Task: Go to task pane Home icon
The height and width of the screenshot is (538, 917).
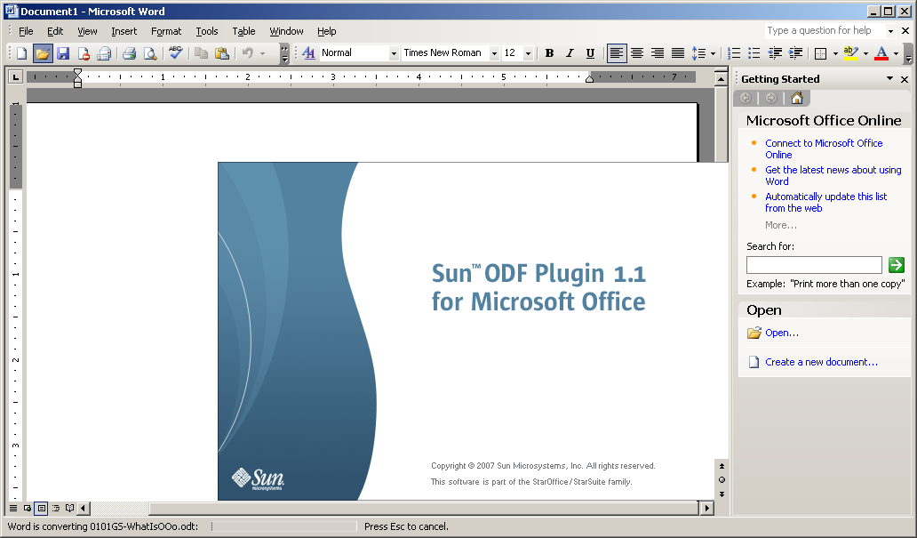Action: 796,98
